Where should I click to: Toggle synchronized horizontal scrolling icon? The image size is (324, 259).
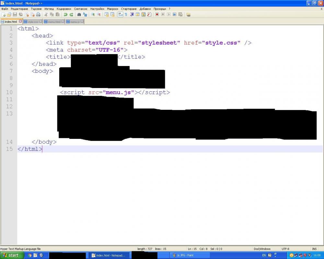pos(112,15)
